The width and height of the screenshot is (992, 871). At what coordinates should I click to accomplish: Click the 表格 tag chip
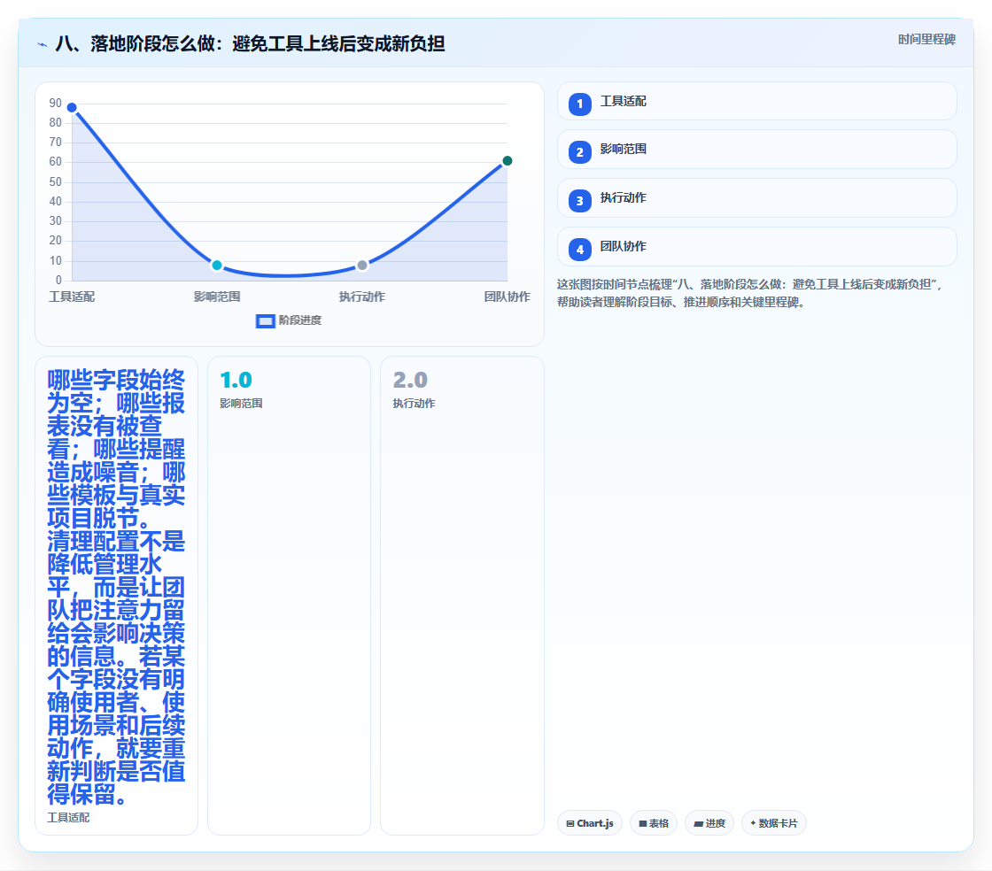pos(654,823)
